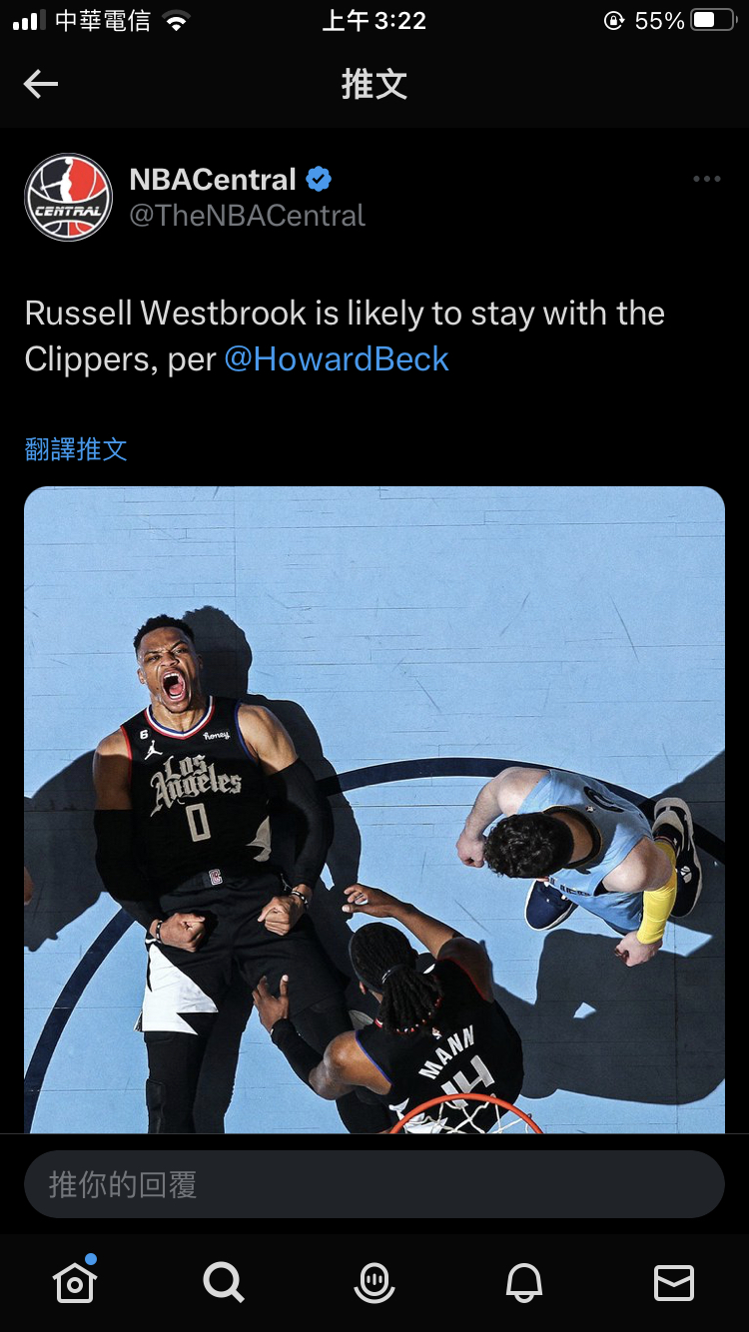The image size is (749, 1332).
Task: Open the NBACentral profile avatar
Action: point(69,198)
